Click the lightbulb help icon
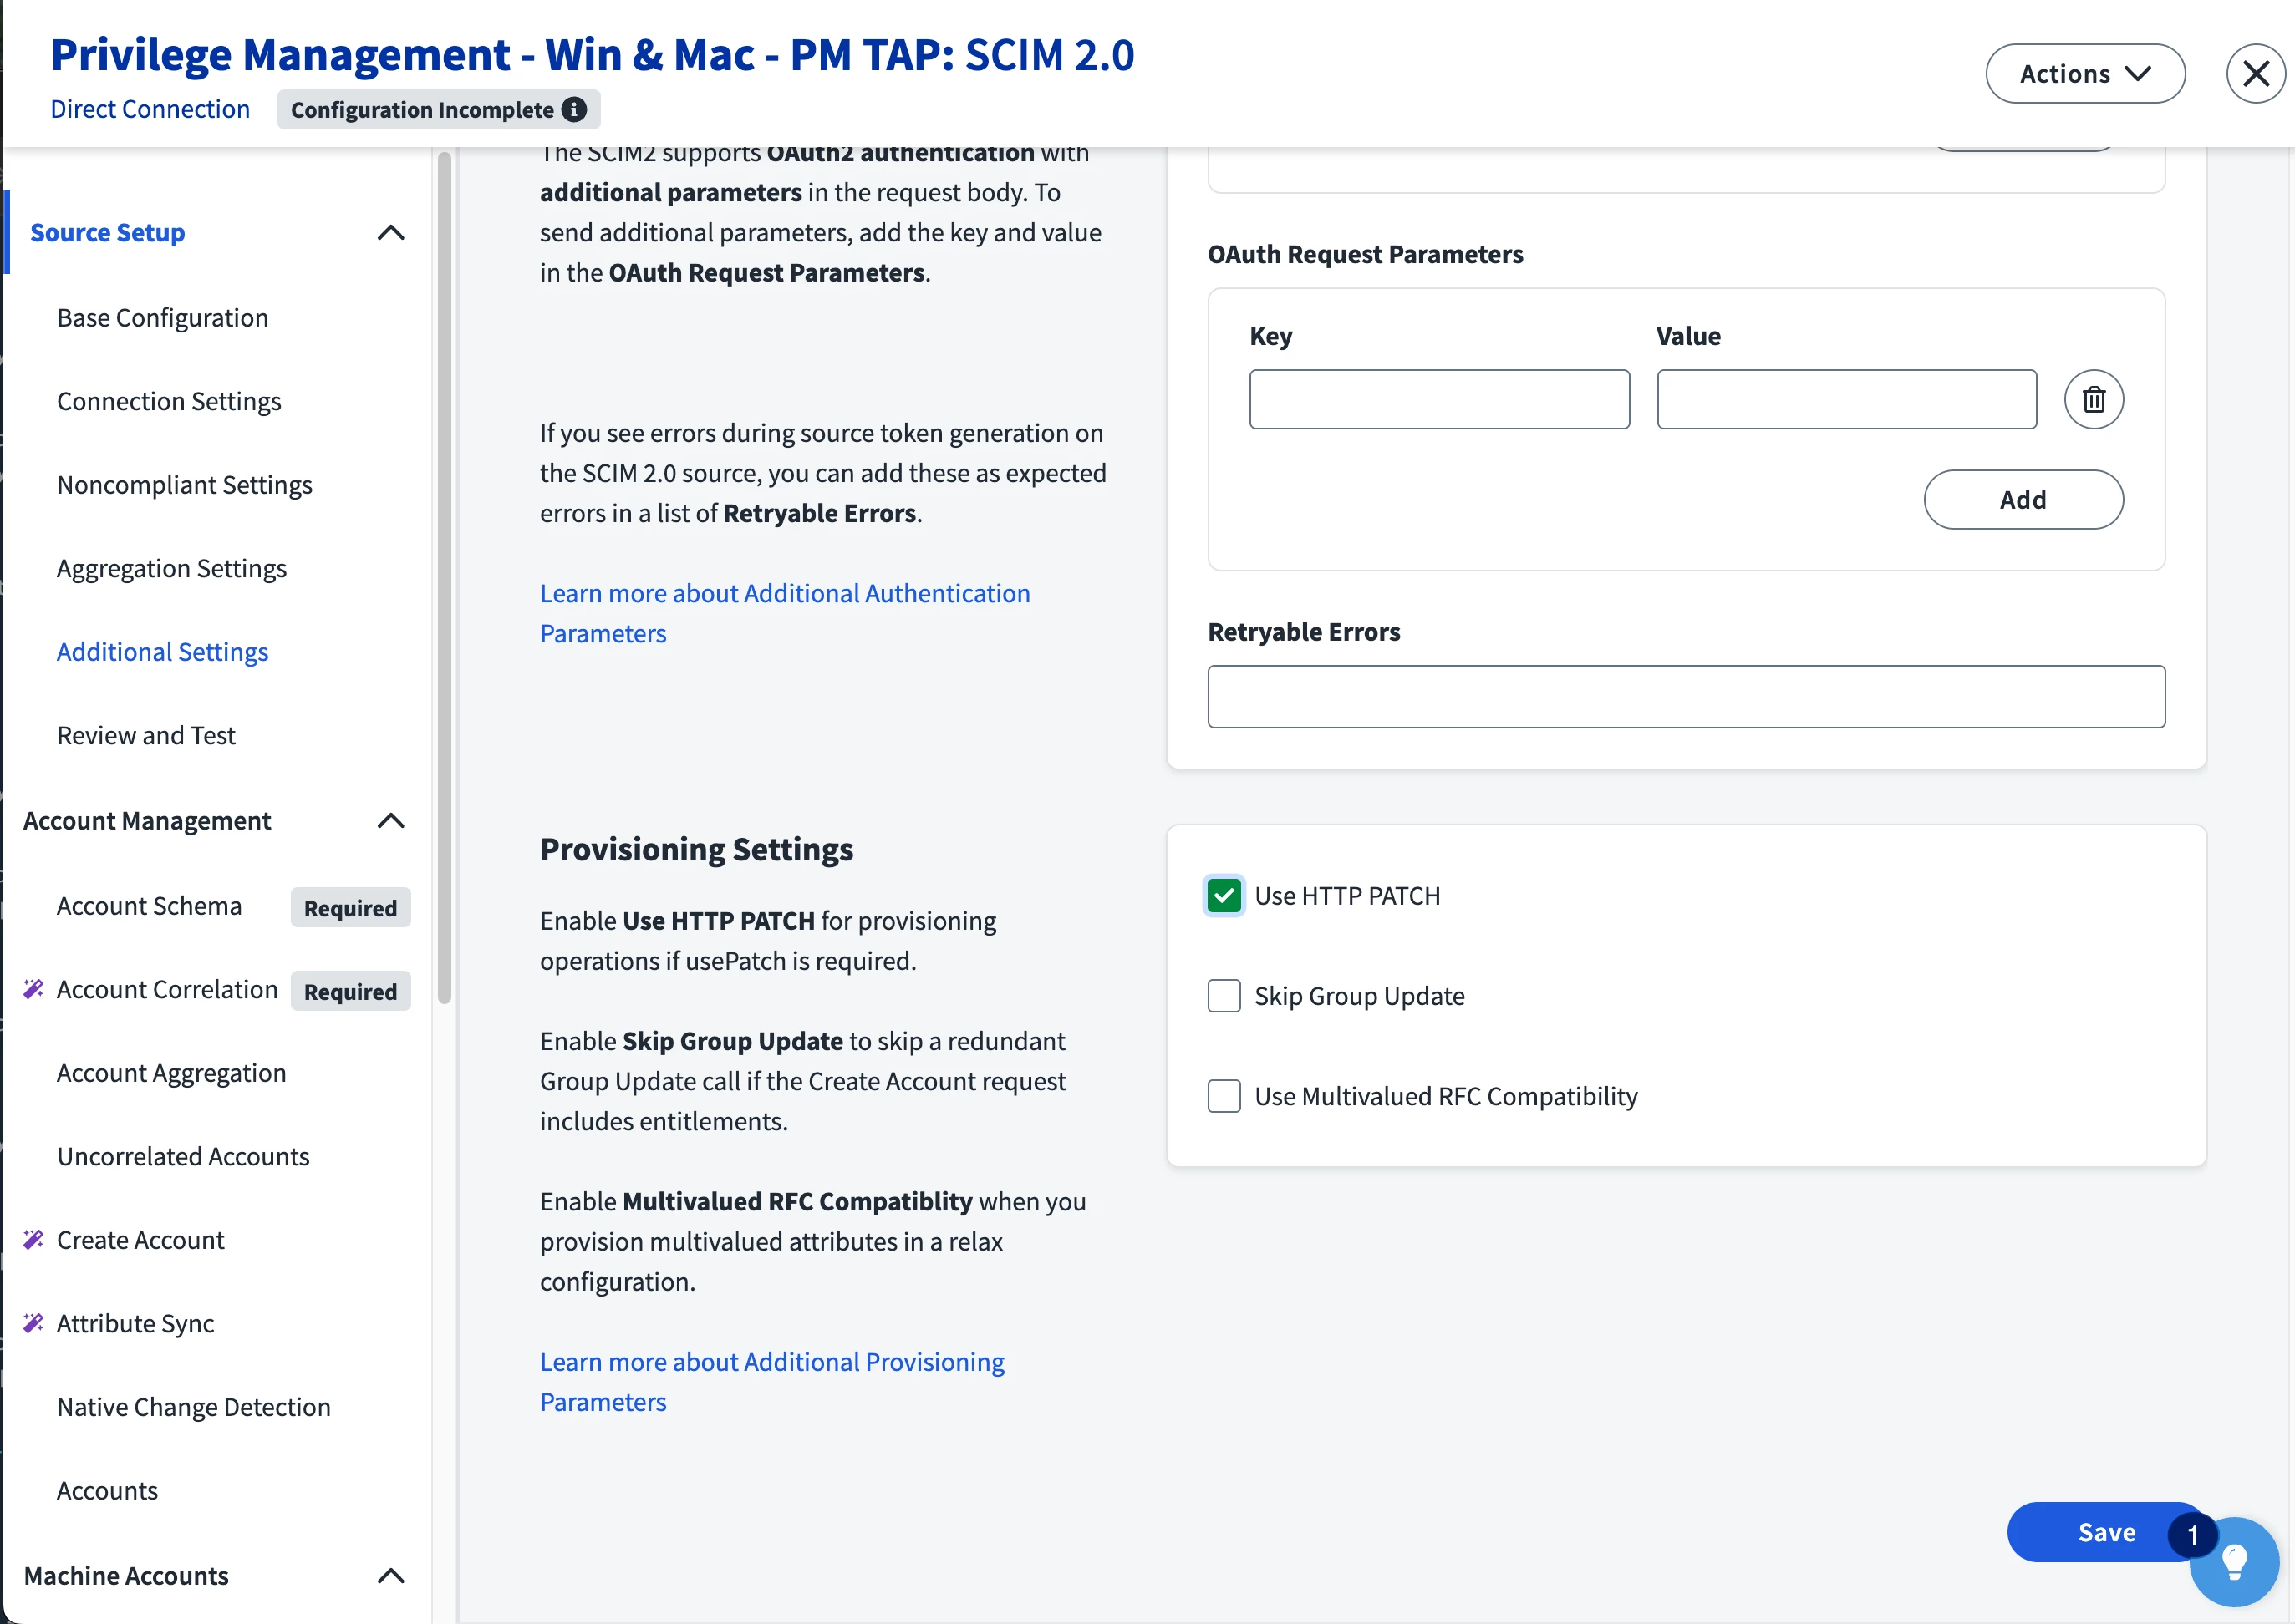2295x1624 pixels. (x=2234, y=1561)
